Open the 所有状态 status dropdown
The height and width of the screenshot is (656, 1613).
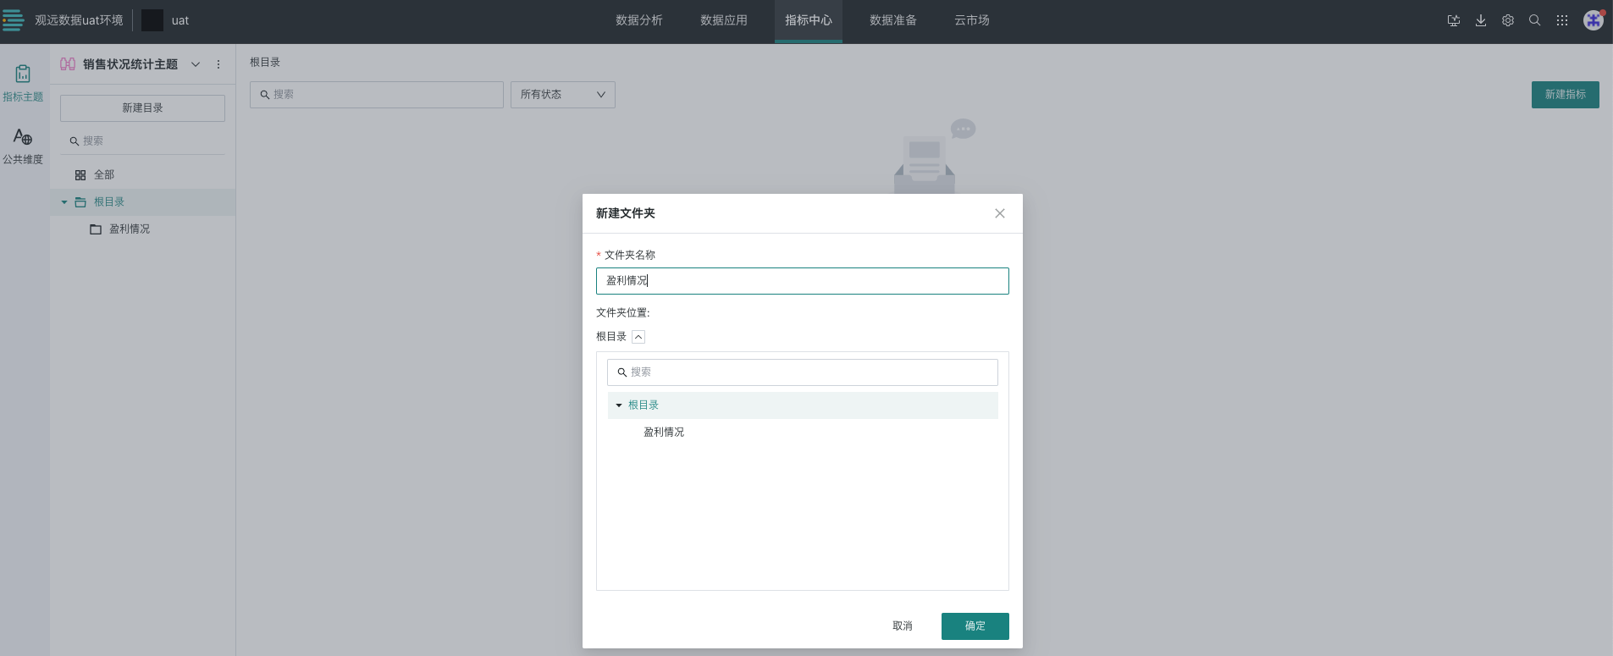[563, 95]
